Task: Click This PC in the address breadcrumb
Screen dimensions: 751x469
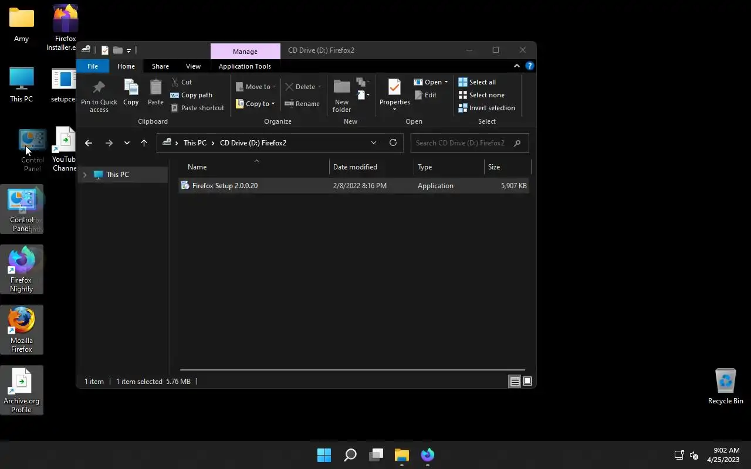Action: [x=195, y=143]
